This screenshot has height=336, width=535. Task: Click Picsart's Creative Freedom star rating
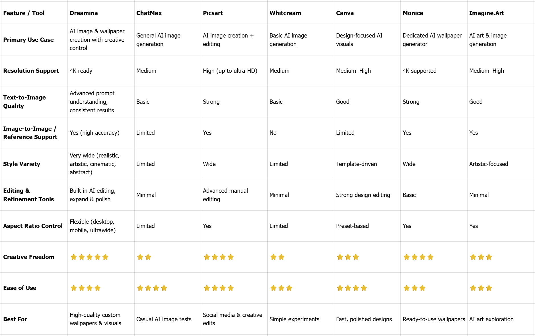[x=219, y=257]
